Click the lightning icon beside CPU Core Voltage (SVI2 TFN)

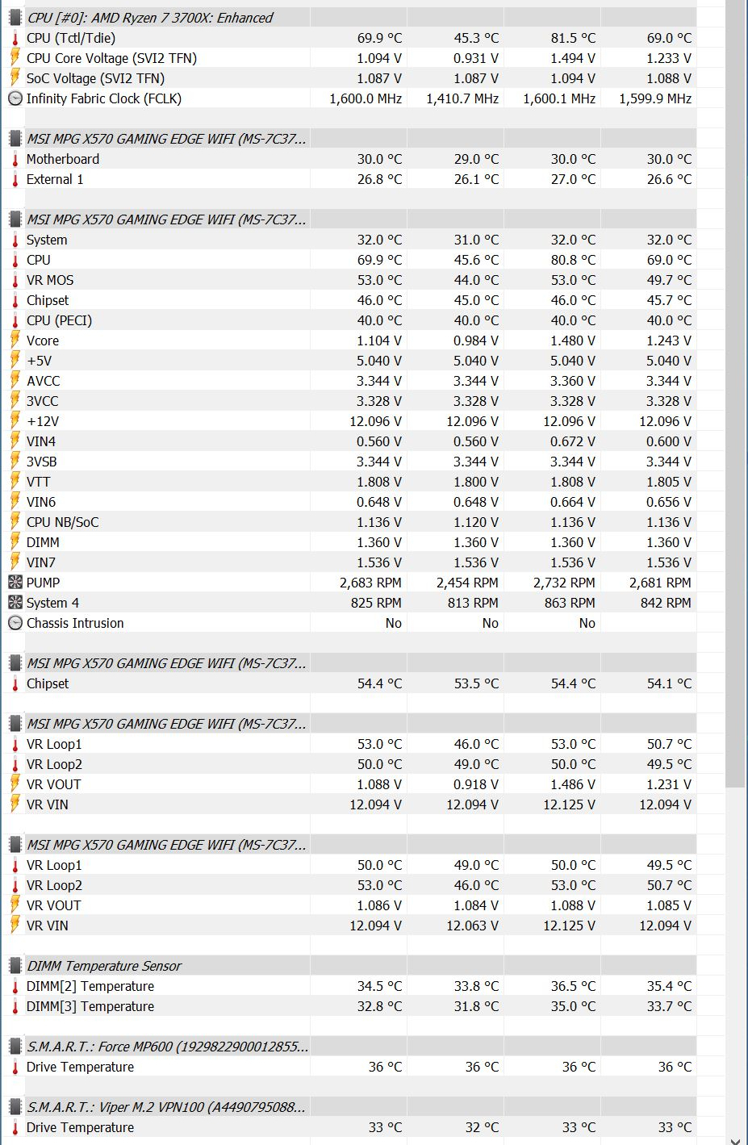point(15,58)
